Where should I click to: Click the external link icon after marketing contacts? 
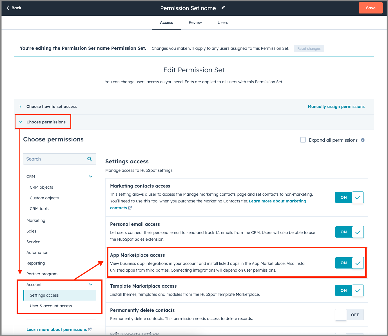coord(130,208)
